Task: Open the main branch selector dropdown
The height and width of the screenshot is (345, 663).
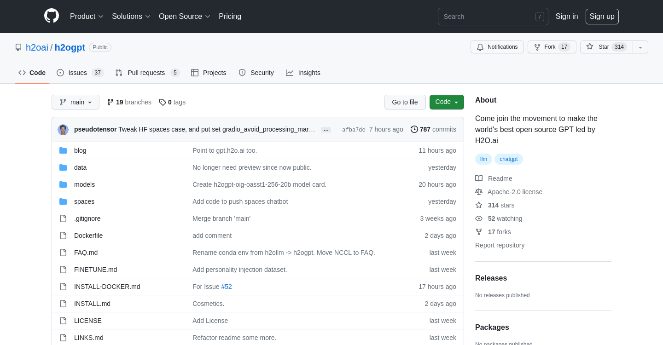Action: point(76,102)
